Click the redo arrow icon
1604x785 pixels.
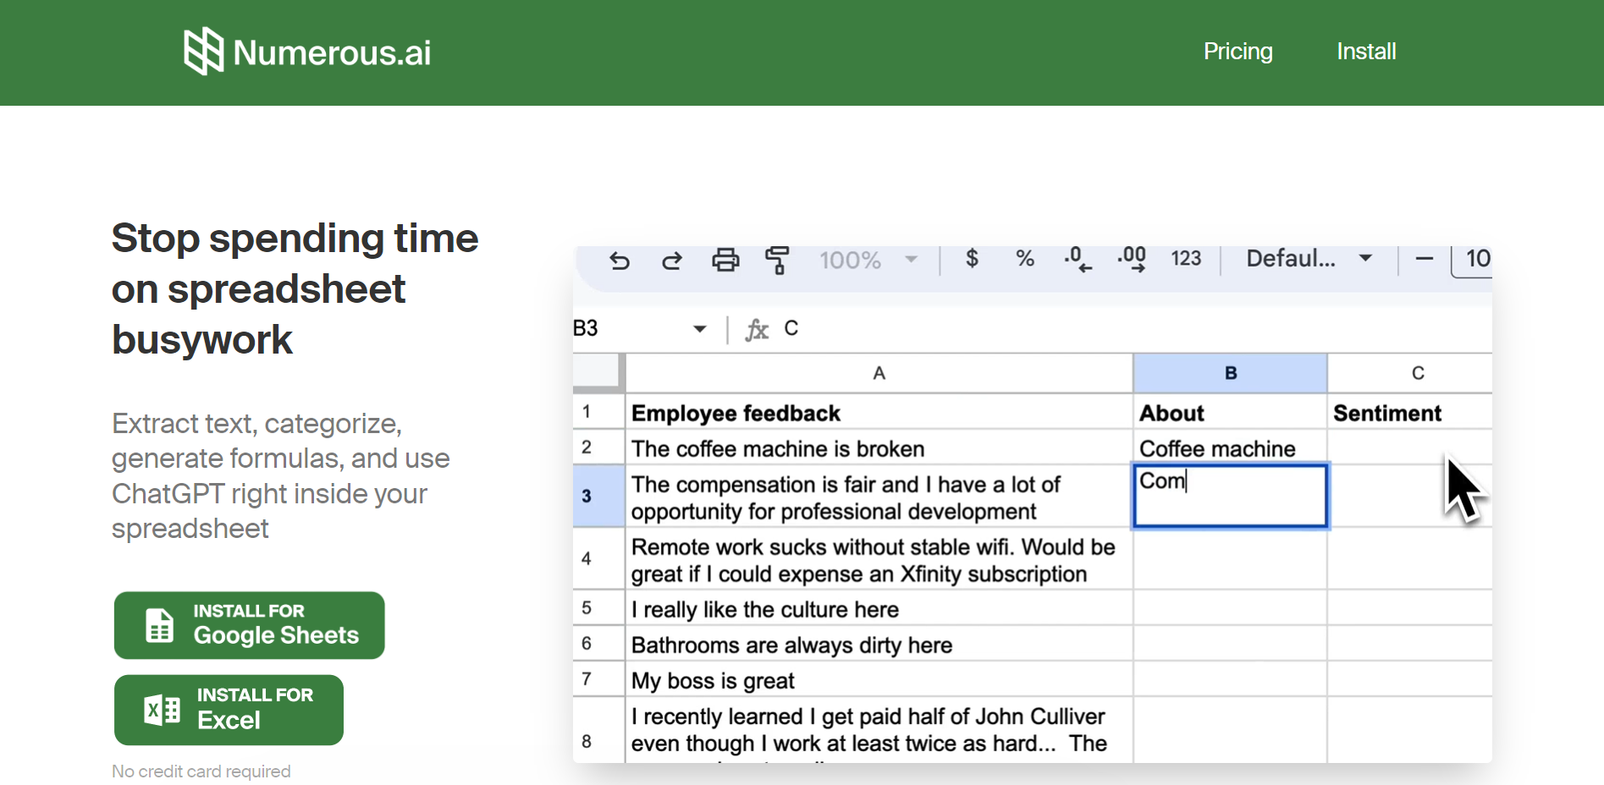(x=672, y=261)
